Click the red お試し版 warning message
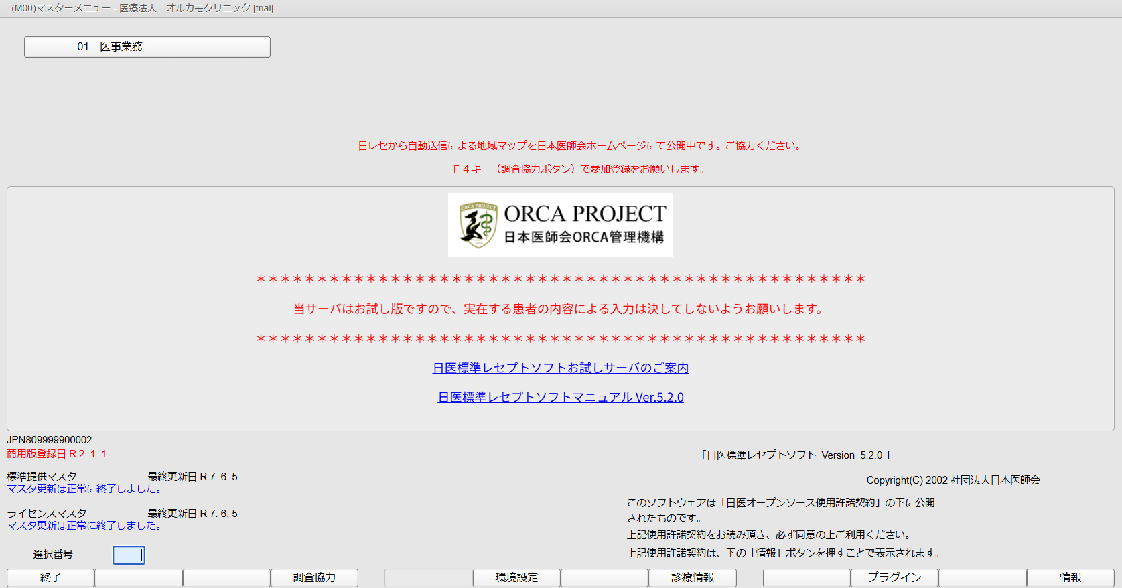Image resolution: width=1122 pixels, height=588 pixels. point(559,309)
